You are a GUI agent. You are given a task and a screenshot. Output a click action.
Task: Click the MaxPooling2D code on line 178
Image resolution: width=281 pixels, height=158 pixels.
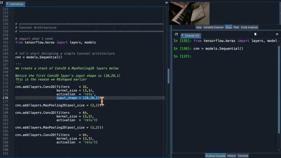click(x=59, y=105)
